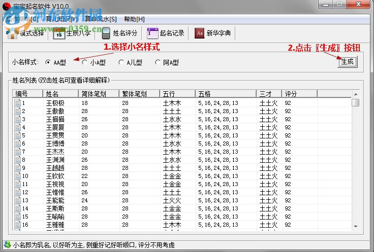The image size is (374, 252).
Task: Open the 模式选择 house icon
Action: 12,33
